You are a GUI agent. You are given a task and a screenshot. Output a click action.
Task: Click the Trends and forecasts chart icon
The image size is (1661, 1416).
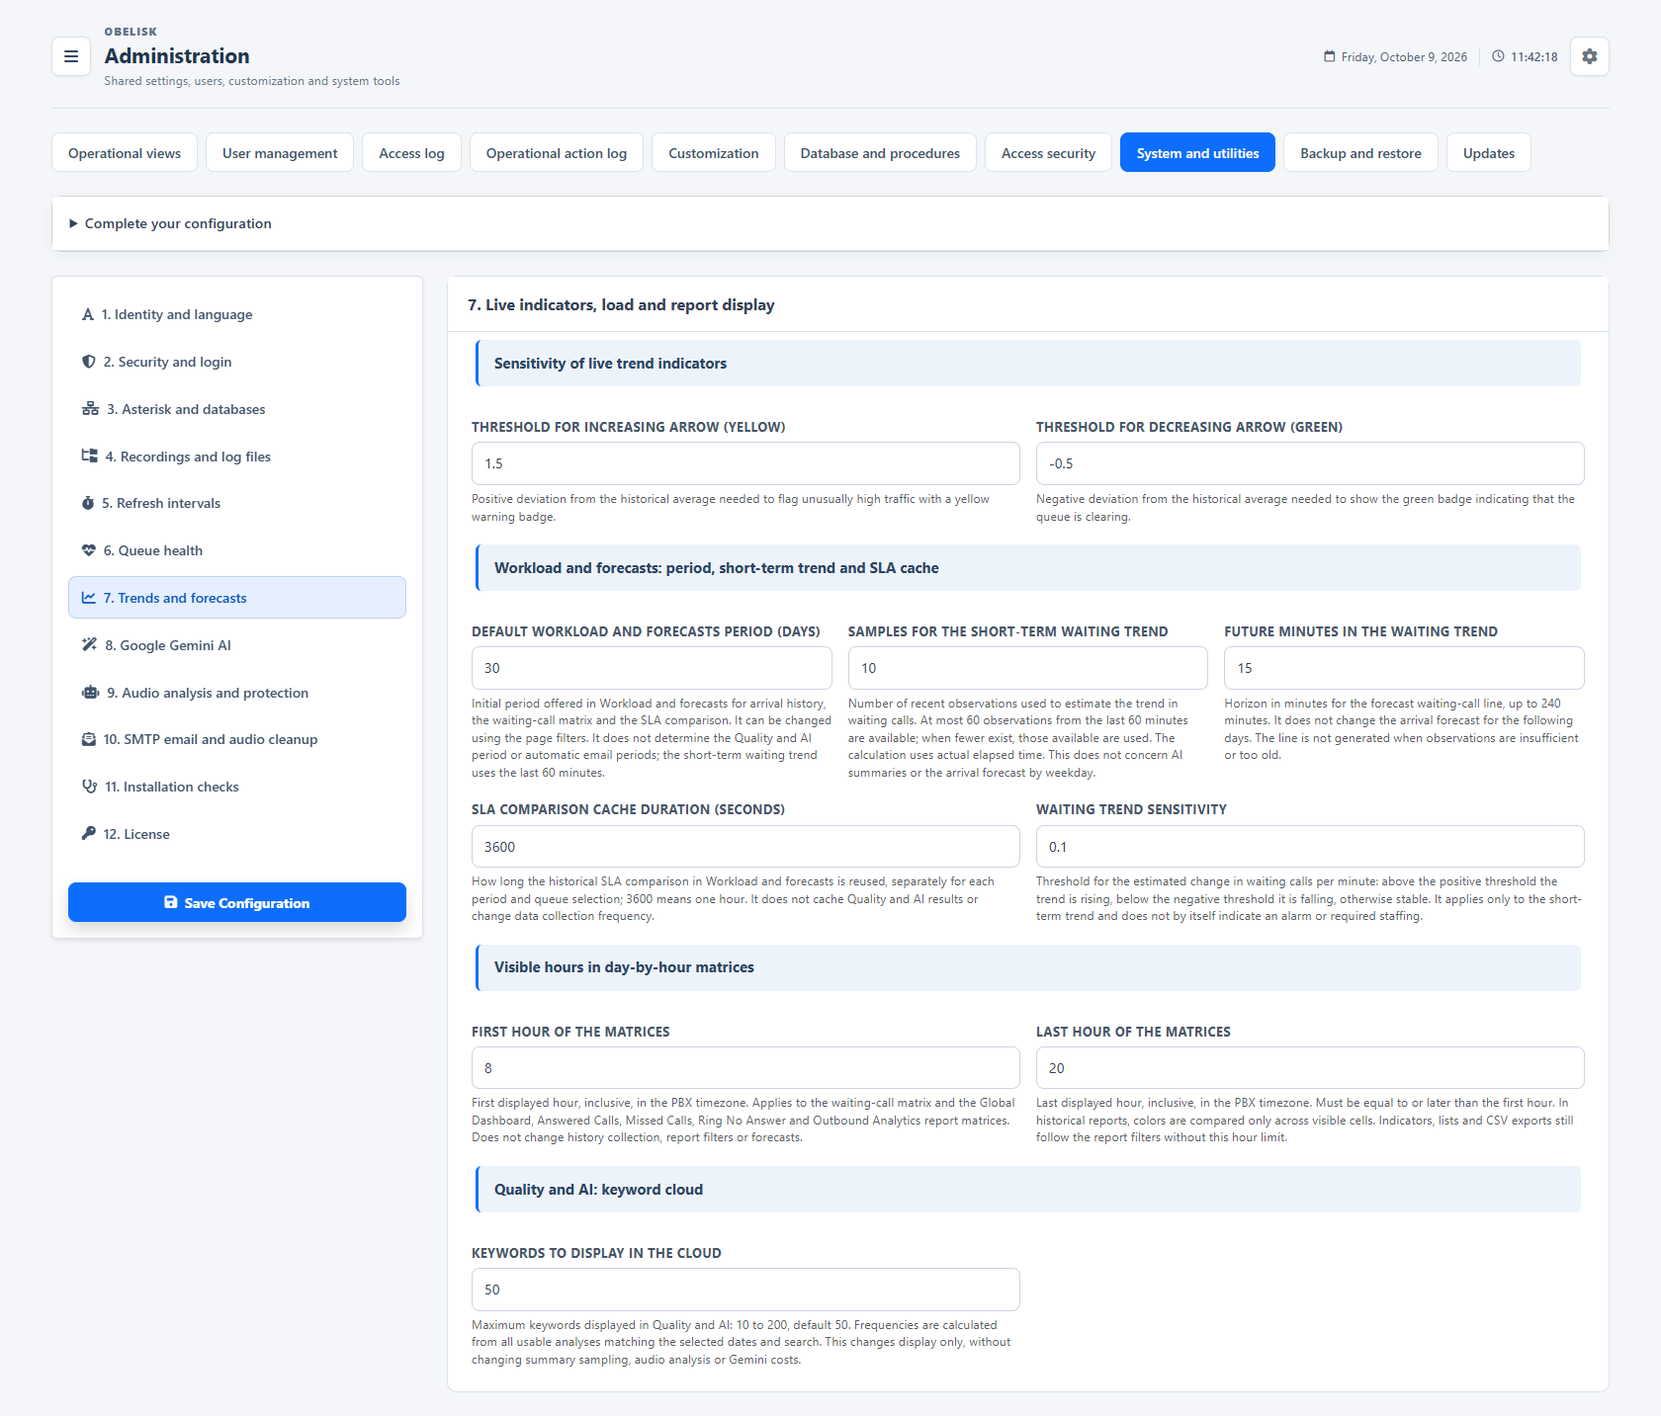(89, 598)
